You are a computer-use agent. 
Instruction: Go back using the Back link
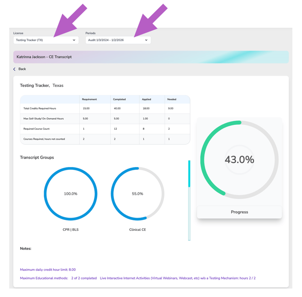click(22, 69)
